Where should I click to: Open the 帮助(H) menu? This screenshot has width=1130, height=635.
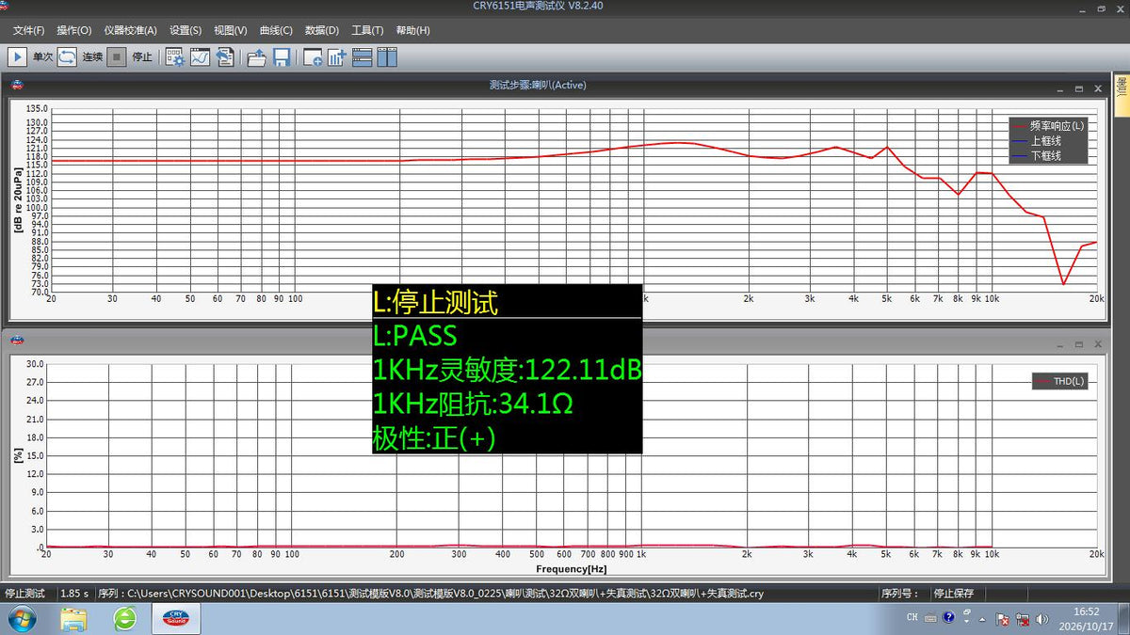pyautogui.click(x=412, y=30)
